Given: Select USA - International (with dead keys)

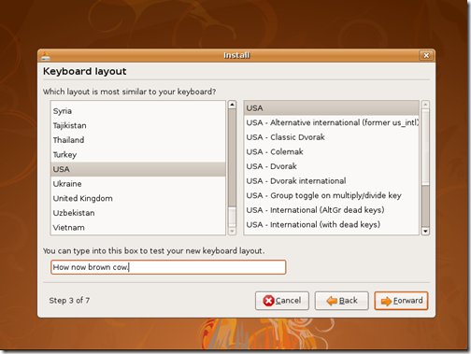Looking at the screenshot, I should point(332,225).
